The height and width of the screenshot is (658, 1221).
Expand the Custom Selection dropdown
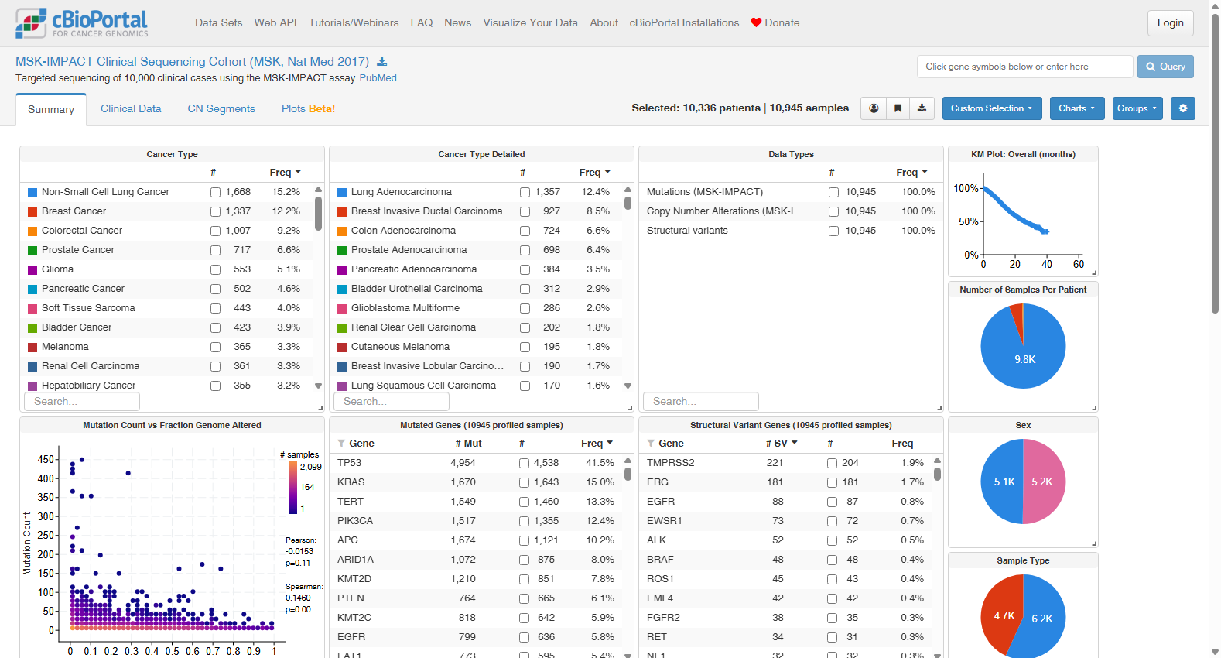[x=992, y=108]
